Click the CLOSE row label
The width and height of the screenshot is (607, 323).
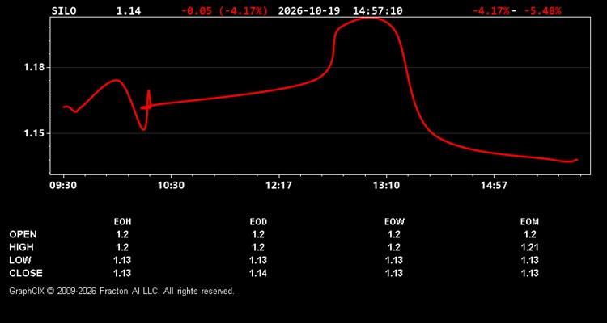coord(26,273)
